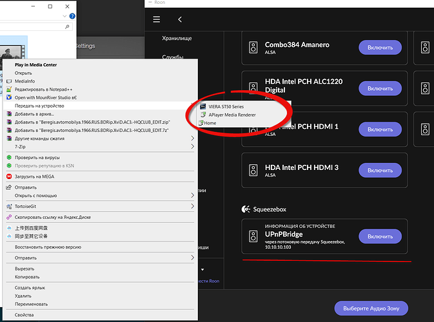
Task: Click the Squeezebox logo icon
Action: tap(245, 209)
